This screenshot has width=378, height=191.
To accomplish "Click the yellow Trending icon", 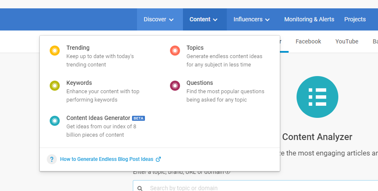I will [55, 51].
